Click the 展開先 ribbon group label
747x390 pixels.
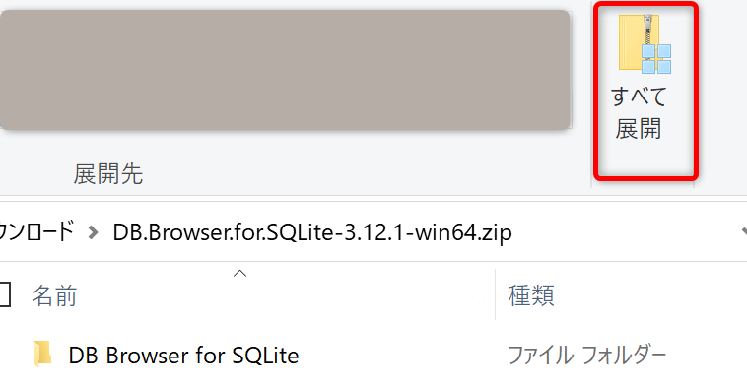[x=108, y=173]
